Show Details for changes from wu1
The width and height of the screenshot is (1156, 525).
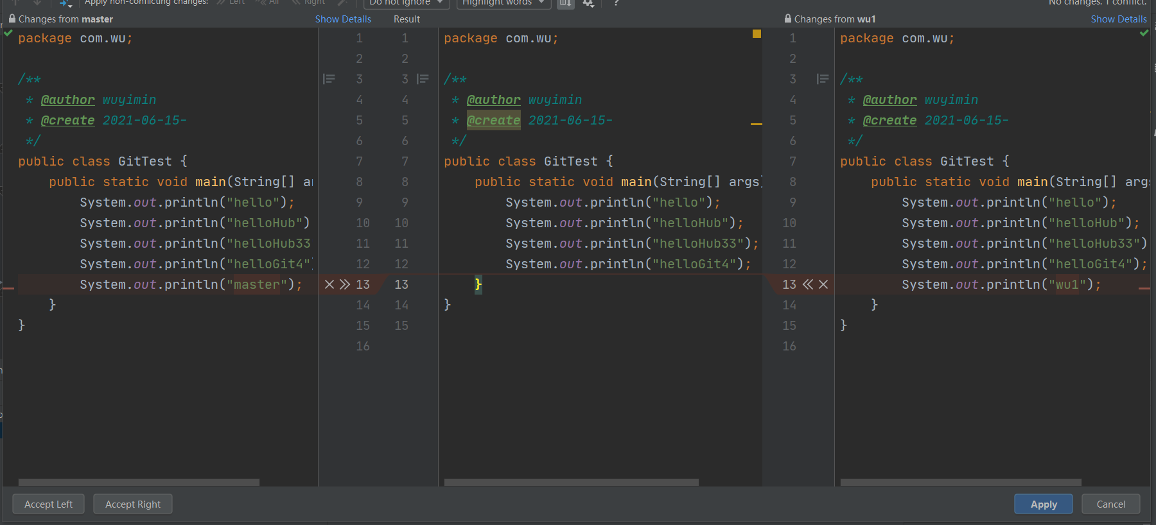tap(1119, 19)
